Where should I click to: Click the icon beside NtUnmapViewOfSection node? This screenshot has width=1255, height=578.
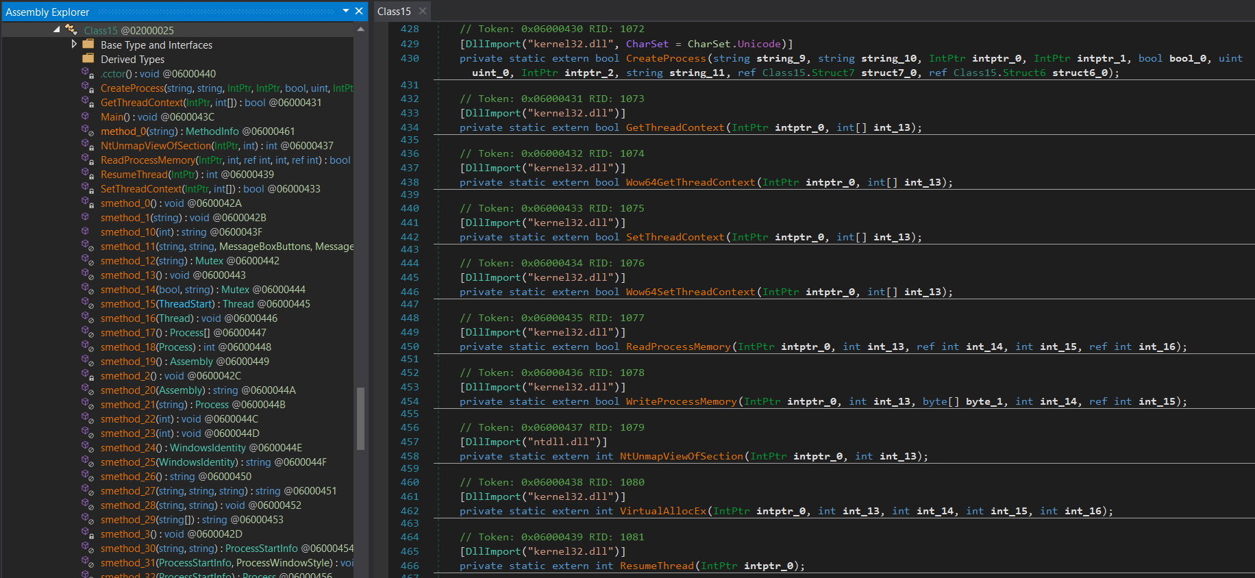(x=88, y=145)
